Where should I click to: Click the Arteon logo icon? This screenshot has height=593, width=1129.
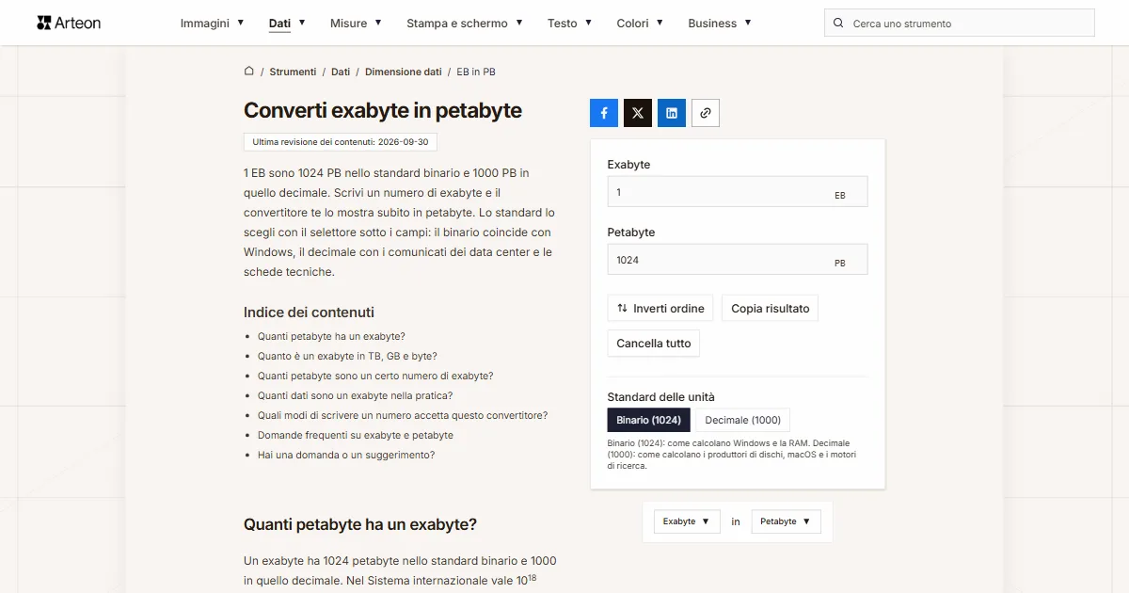click(44, 23)
